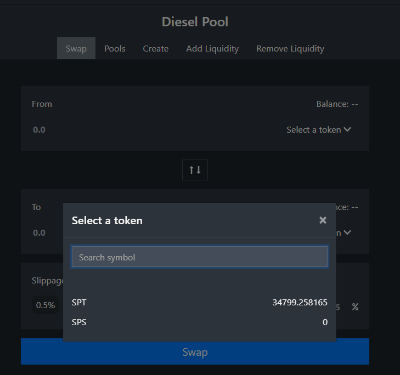Click Select a token in From section

point(313,130)
